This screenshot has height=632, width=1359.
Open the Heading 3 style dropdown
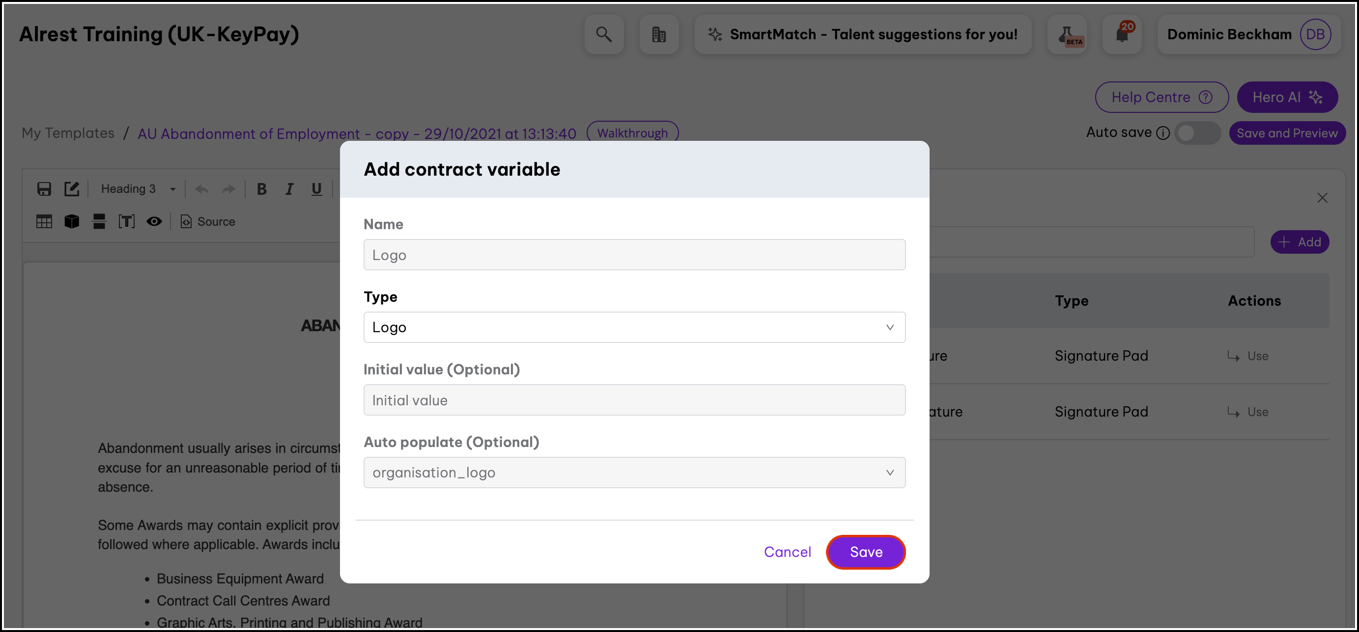[137, 189]
